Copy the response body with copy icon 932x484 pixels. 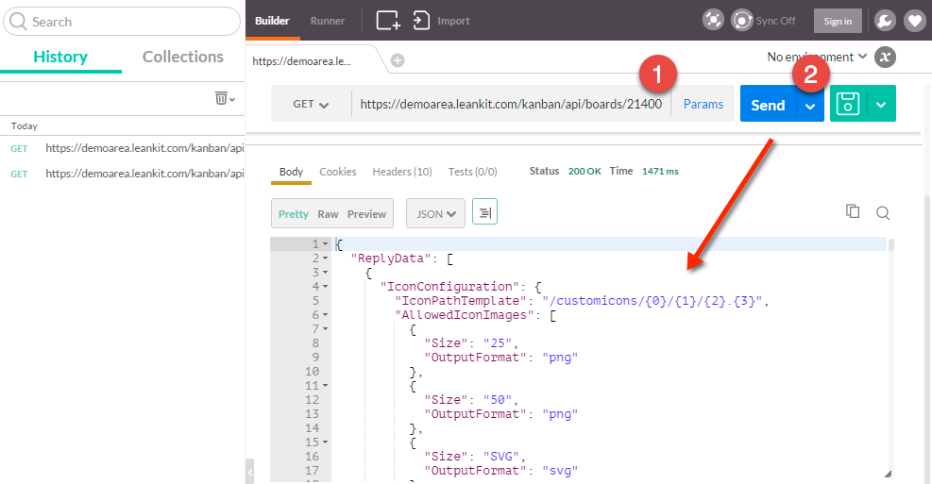(x=853, y=211)
